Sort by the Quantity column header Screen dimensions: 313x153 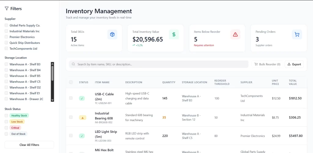[x=169, y=82]
